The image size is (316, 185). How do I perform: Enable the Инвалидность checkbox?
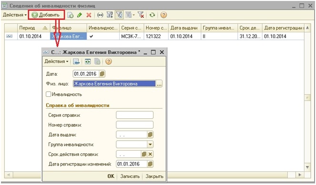(48, 94)
